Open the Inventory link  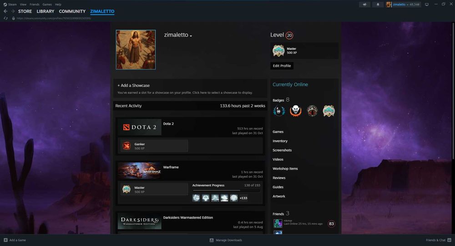[x=280, y=141]
